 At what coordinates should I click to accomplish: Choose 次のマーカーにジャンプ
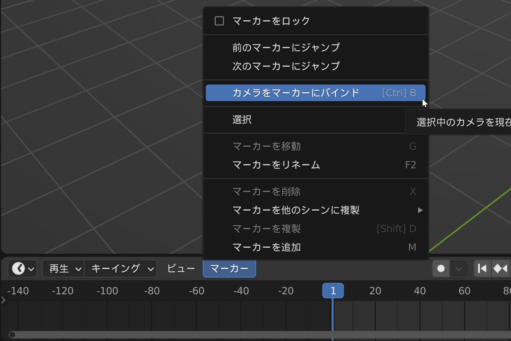pyautogui.click(x=286, y=66)
